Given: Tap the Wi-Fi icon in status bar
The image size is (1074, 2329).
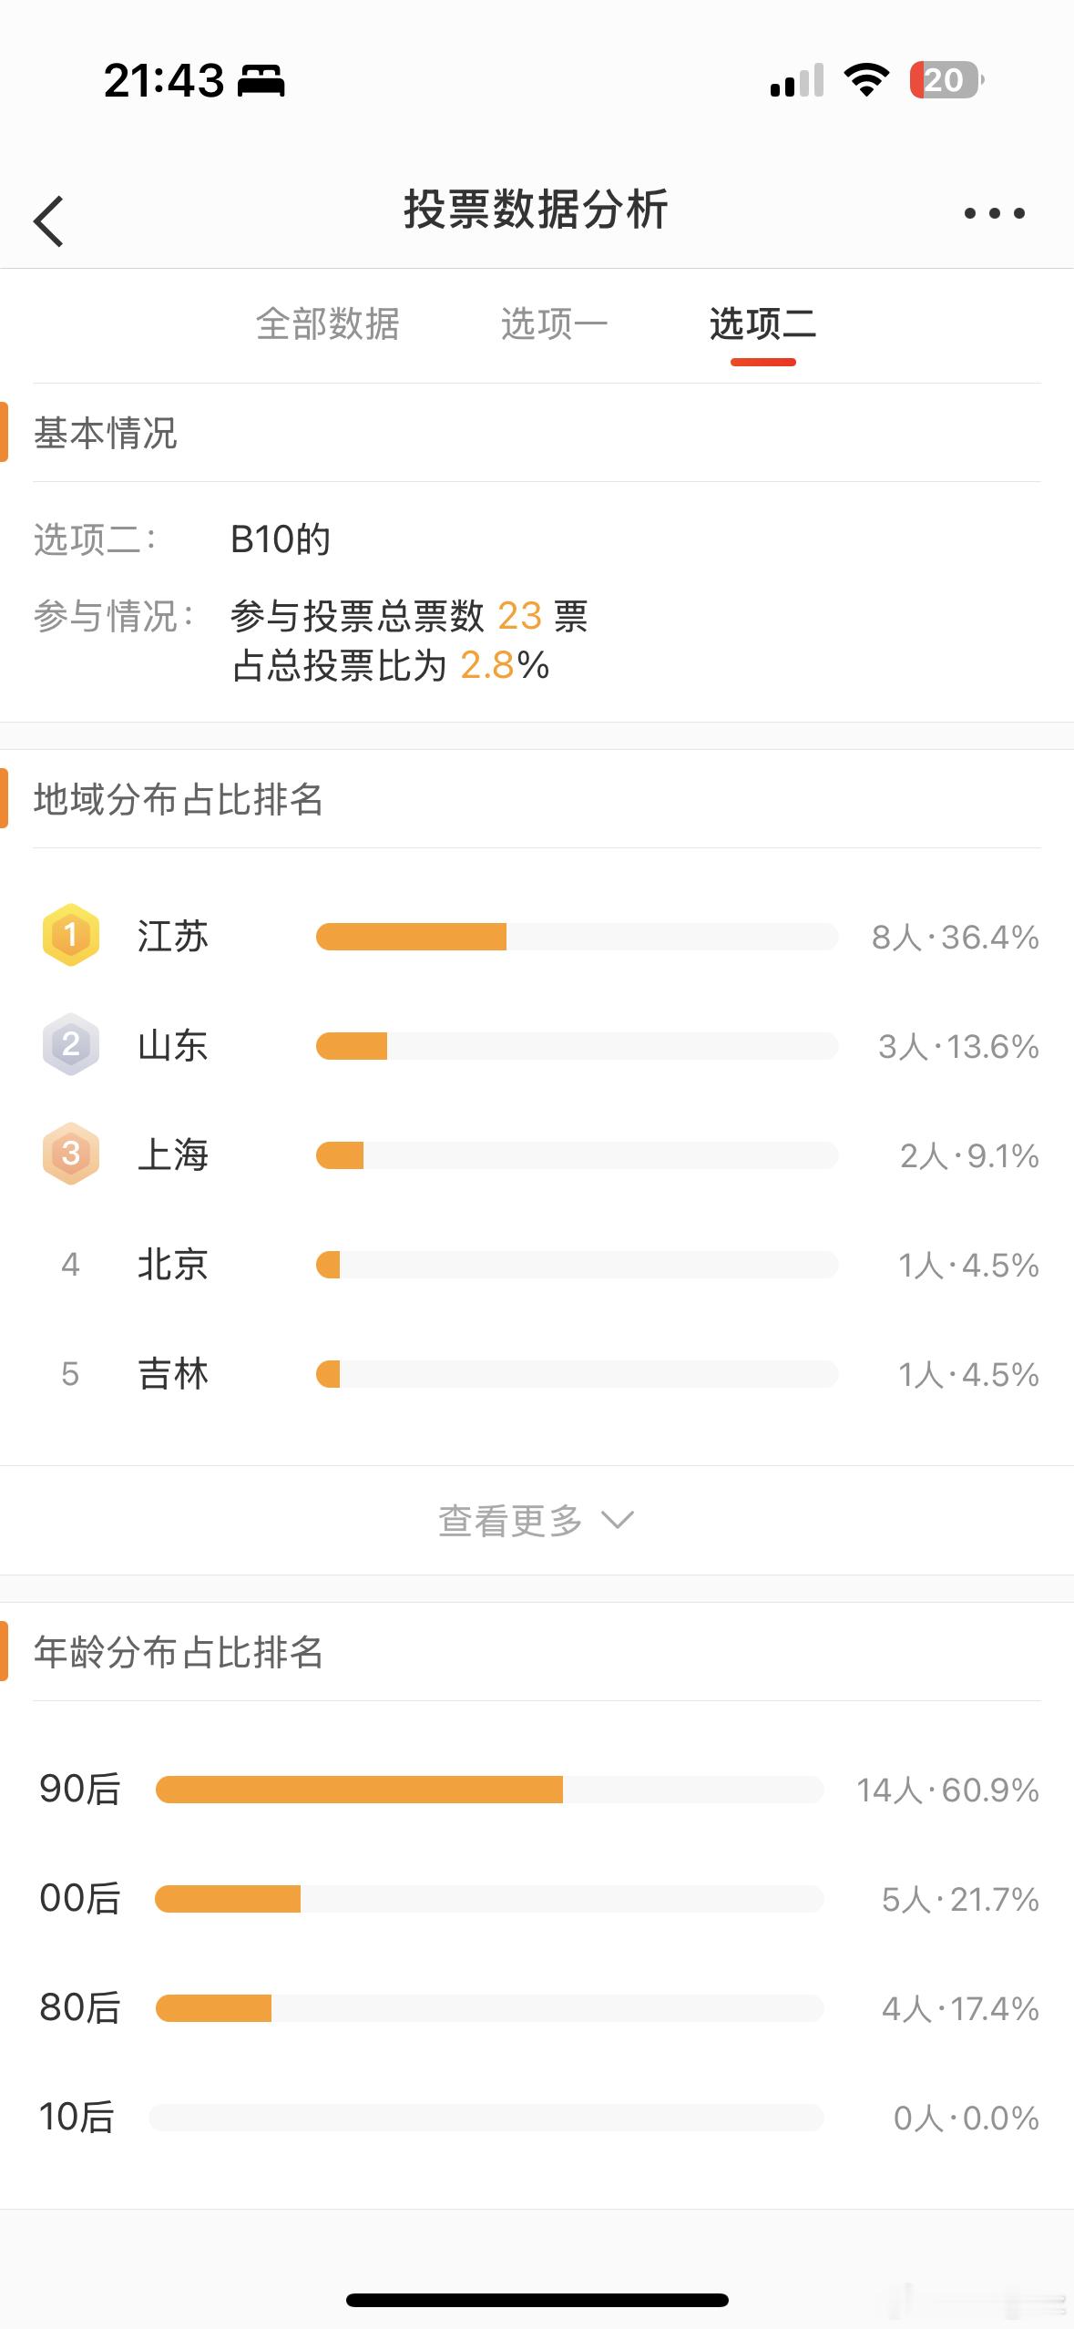Looking at the screenshot, I should click(x=866, y=80).
